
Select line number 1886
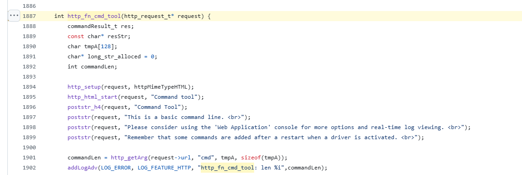click(x=29, y=6)
